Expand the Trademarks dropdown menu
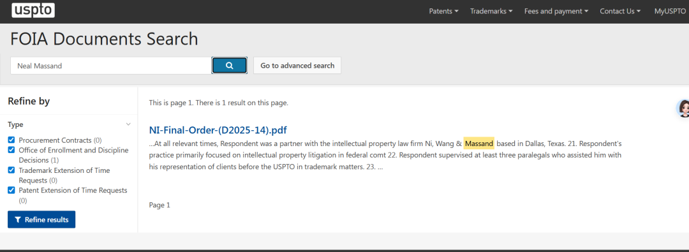The height and width of the screenshot is (252, 689). (491, 11)
